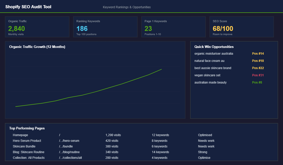Open the Organic Traffic stat card

[37, 27]
